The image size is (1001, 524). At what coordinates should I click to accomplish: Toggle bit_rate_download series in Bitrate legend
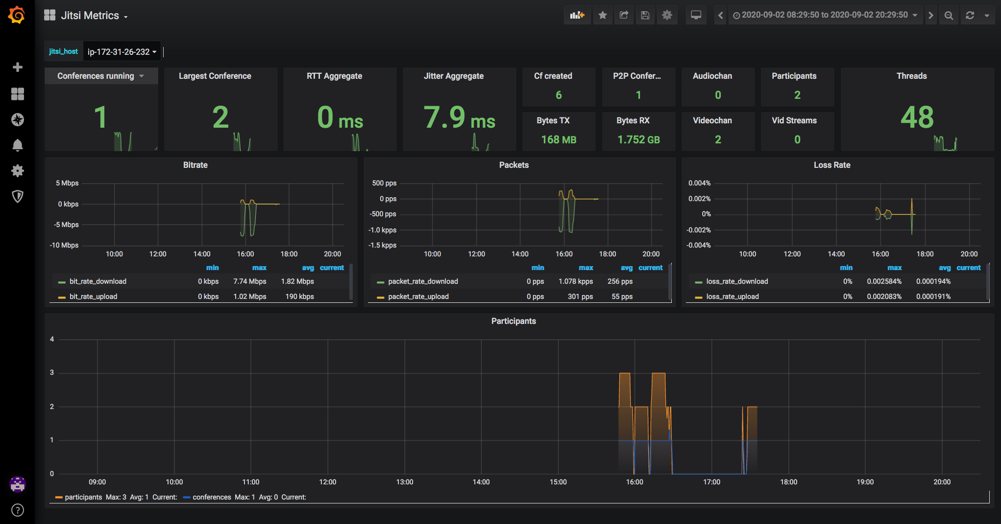click(x=98, y=281)
